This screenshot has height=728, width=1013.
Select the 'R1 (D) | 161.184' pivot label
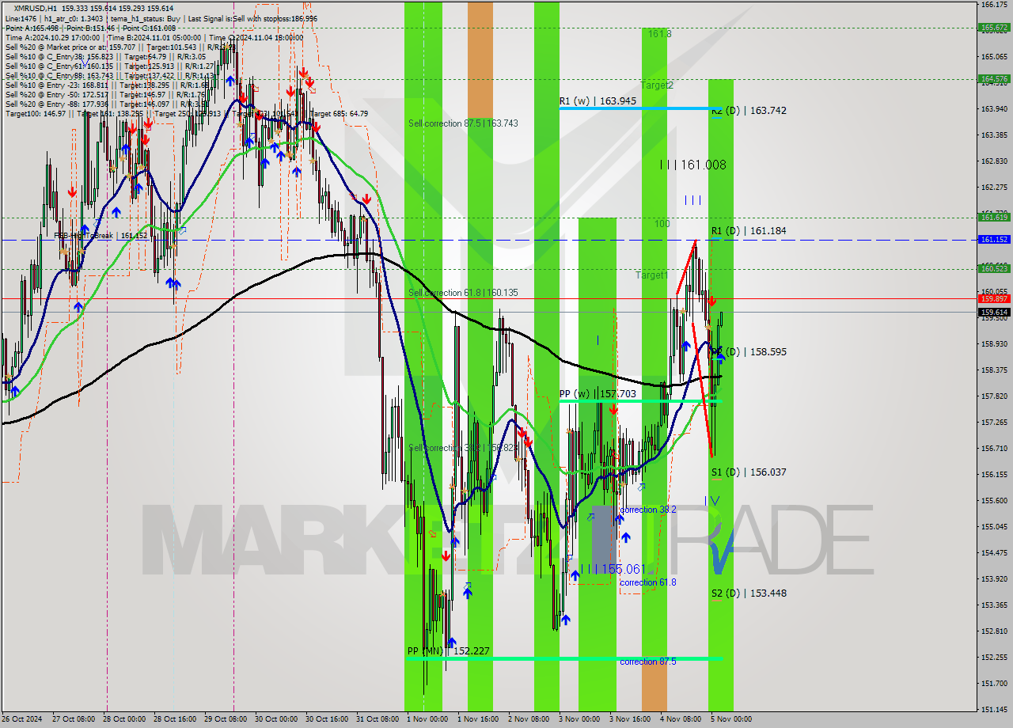749,231
